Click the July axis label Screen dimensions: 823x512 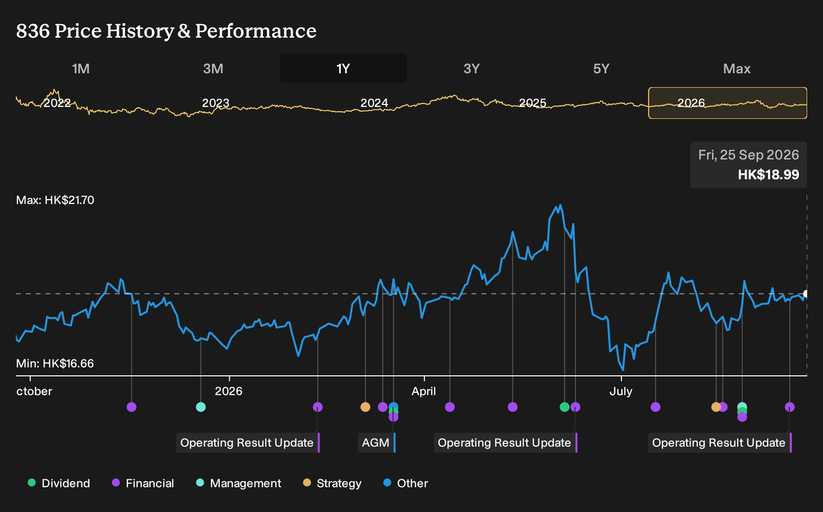point(621,391)
